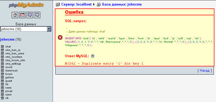Click the browse icon beside cms_forum_rdm

pos(2,60)
